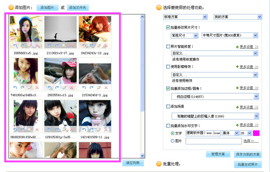
Task: Rotate left the 129105301p-3u35 image
Action: point(49,130)
